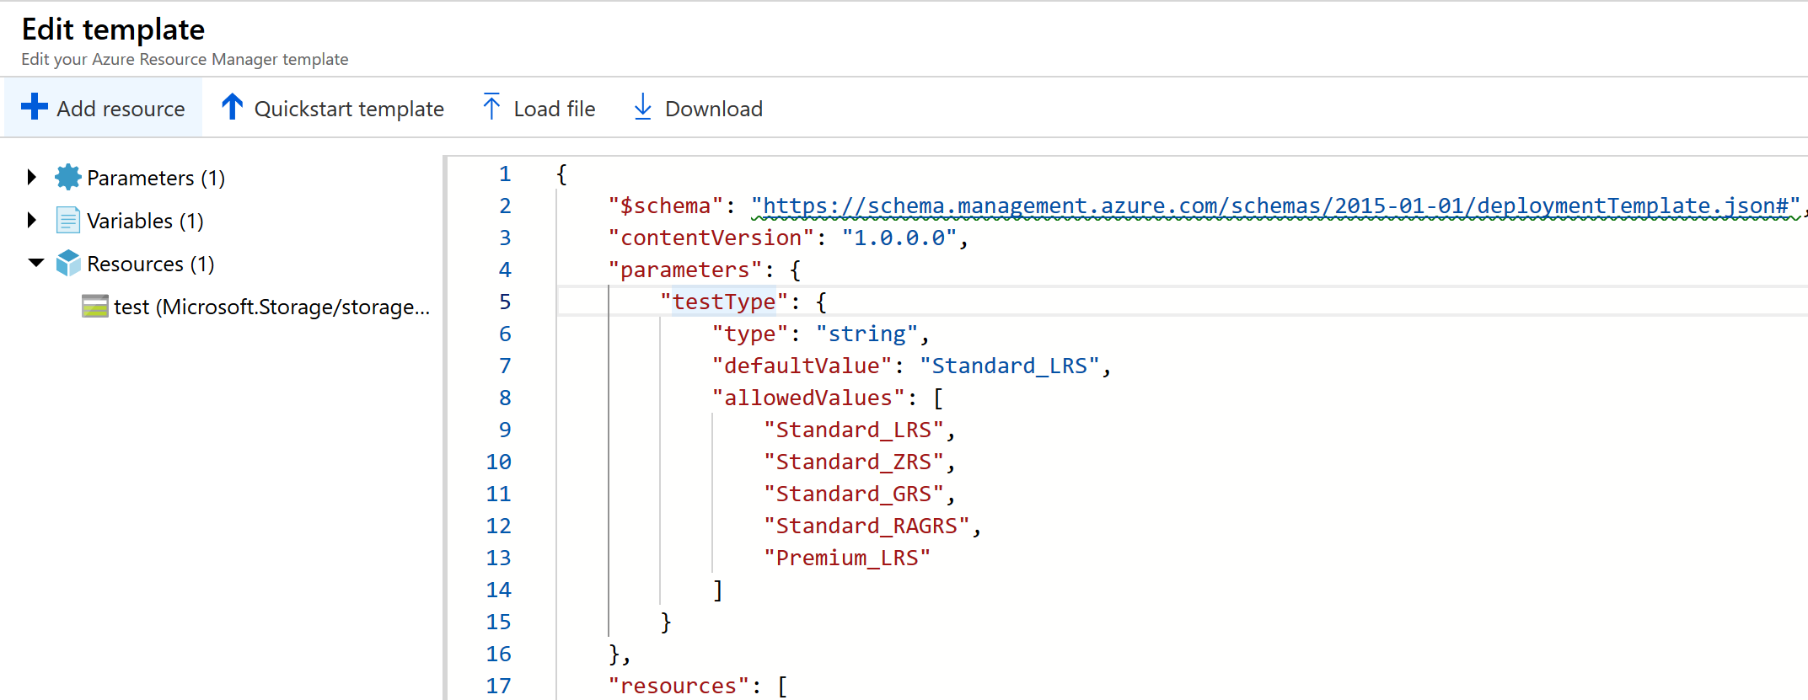Click closing bracket on line 14
This screenshot has width=1808, height=700.
pos(717,590)
